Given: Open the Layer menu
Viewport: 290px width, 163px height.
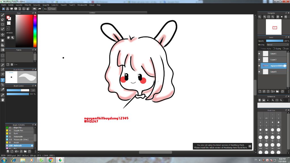Looking at the screenshot, I should (19, 5).
